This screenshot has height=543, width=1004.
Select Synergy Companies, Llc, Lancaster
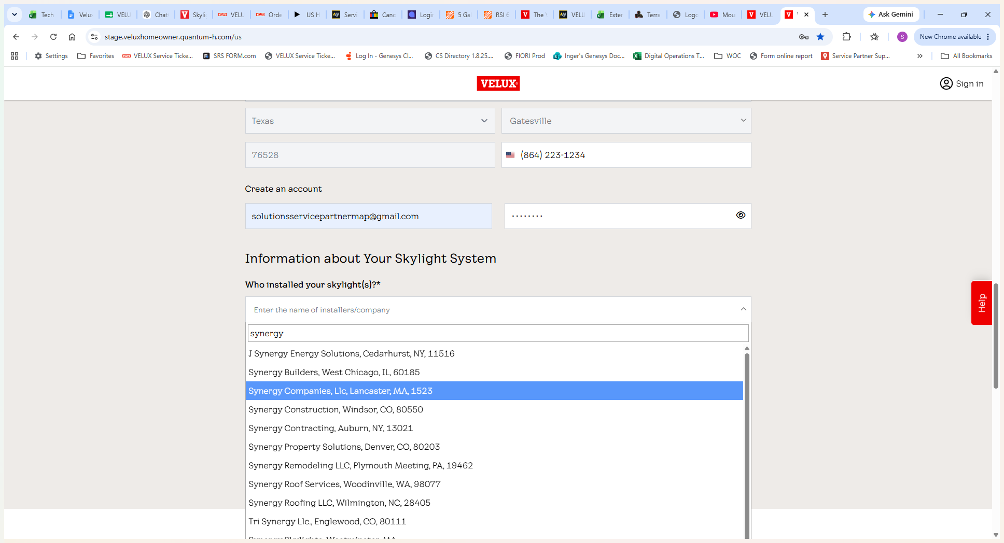494,391
